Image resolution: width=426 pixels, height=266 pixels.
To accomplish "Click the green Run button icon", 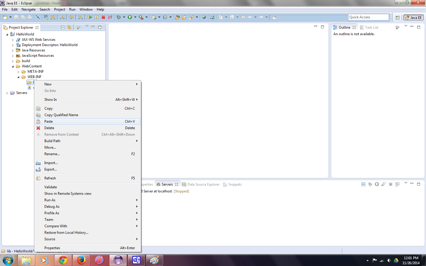I will 130,17.
